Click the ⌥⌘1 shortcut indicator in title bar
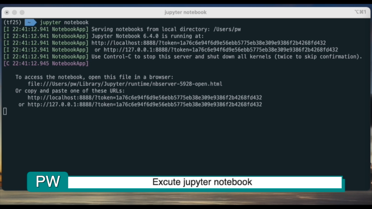Viewport: 372px width, 209px height. tap(360, 12)
